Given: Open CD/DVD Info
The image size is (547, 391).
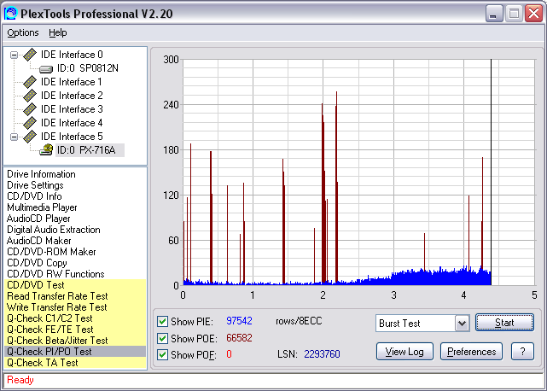Looking at the screenshot, I should point(34,196).
